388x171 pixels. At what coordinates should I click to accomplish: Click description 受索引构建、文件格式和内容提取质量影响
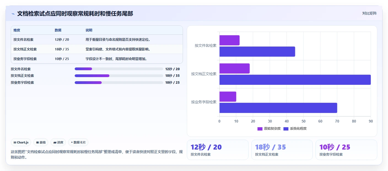tap(118, 49)
